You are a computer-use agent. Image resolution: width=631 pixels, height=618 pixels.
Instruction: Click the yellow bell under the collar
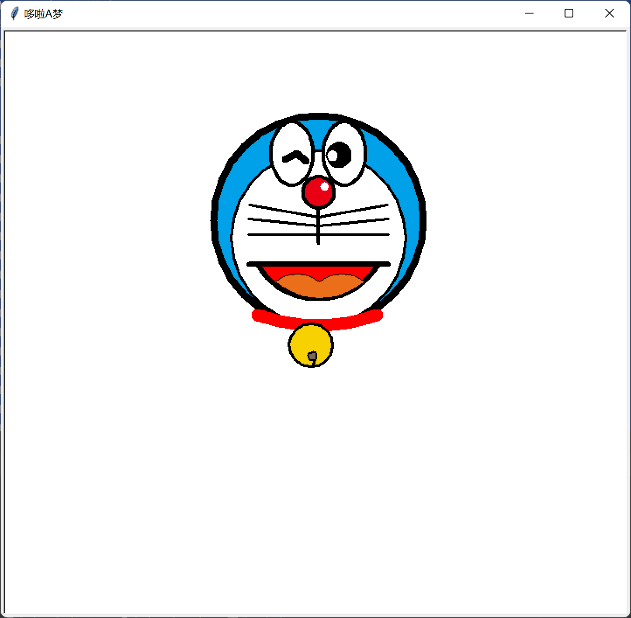(311, 345)
